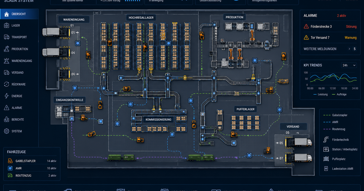This screenshot has width=364, height=191.
Task: Select the Transport truck icon in sidebar
Action: point(6,37)
